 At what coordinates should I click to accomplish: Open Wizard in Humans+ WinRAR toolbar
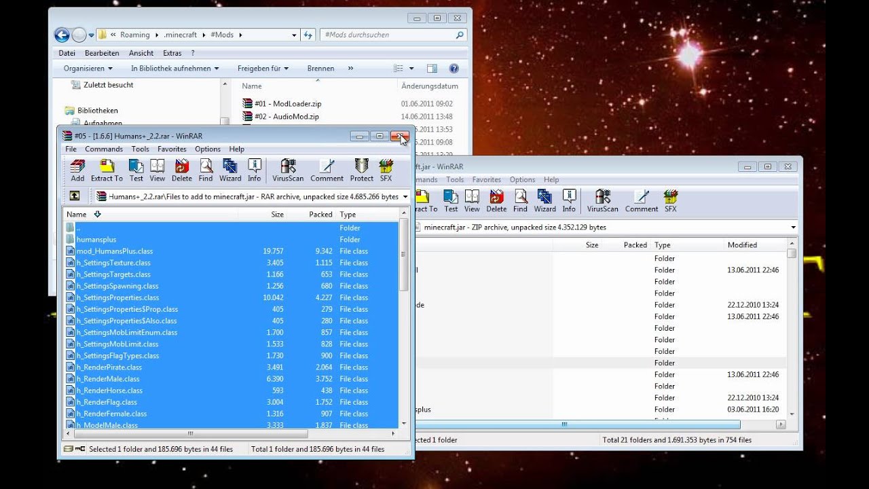click(230, 170)
